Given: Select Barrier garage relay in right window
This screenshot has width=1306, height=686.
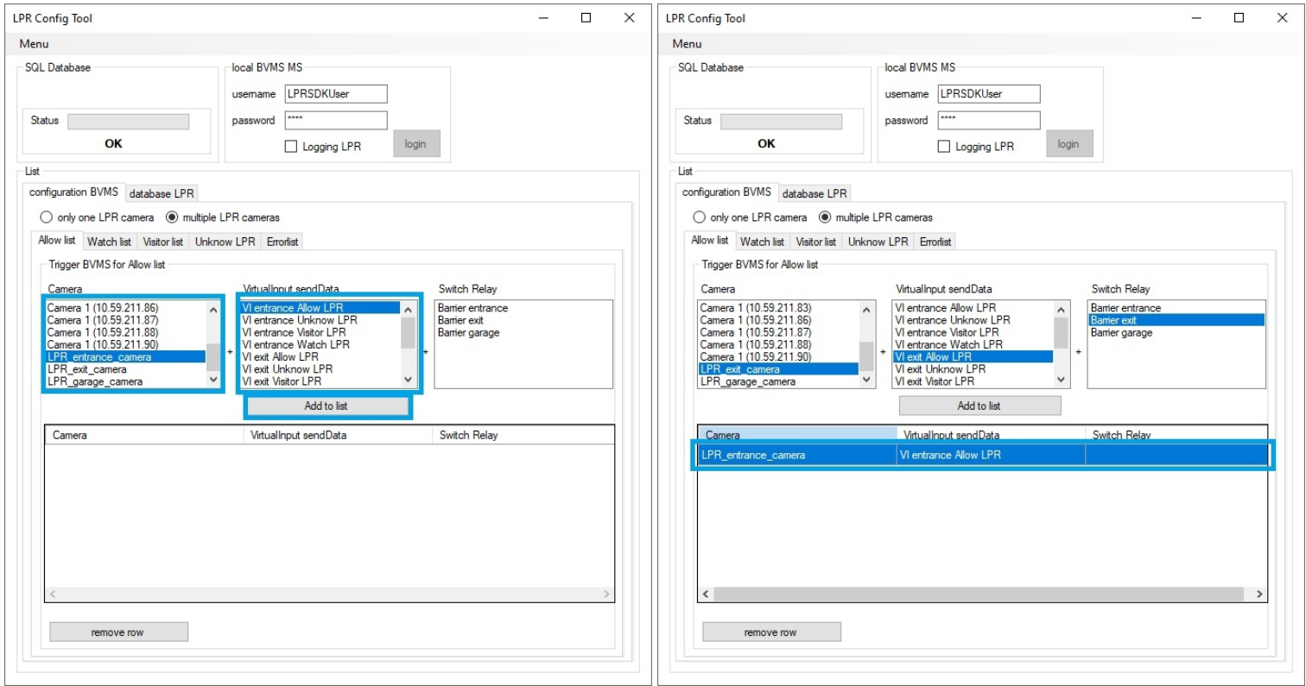Looking at the screenshot, I should tap(1120, 332).
